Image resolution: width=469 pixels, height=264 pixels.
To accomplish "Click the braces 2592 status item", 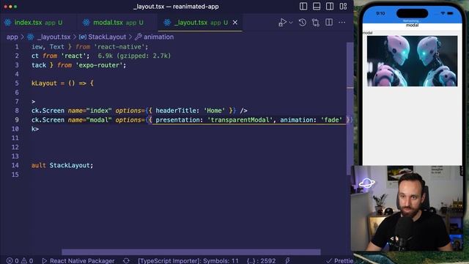I will pyautogui.click(x=261, y=261).
